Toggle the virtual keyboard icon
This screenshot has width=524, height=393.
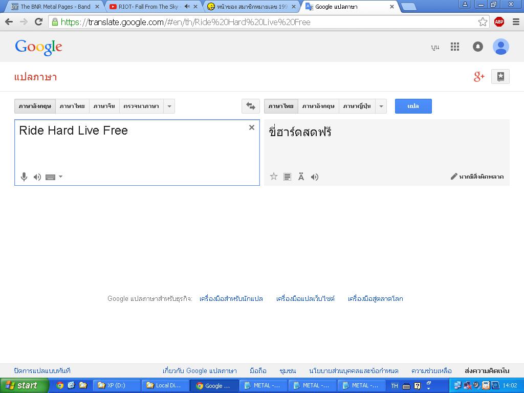click(x=51, y=177)
